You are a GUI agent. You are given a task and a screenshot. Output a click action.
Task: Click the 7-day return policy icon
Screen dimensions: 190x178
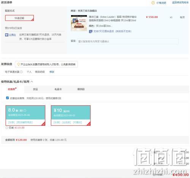pos(90,31)
